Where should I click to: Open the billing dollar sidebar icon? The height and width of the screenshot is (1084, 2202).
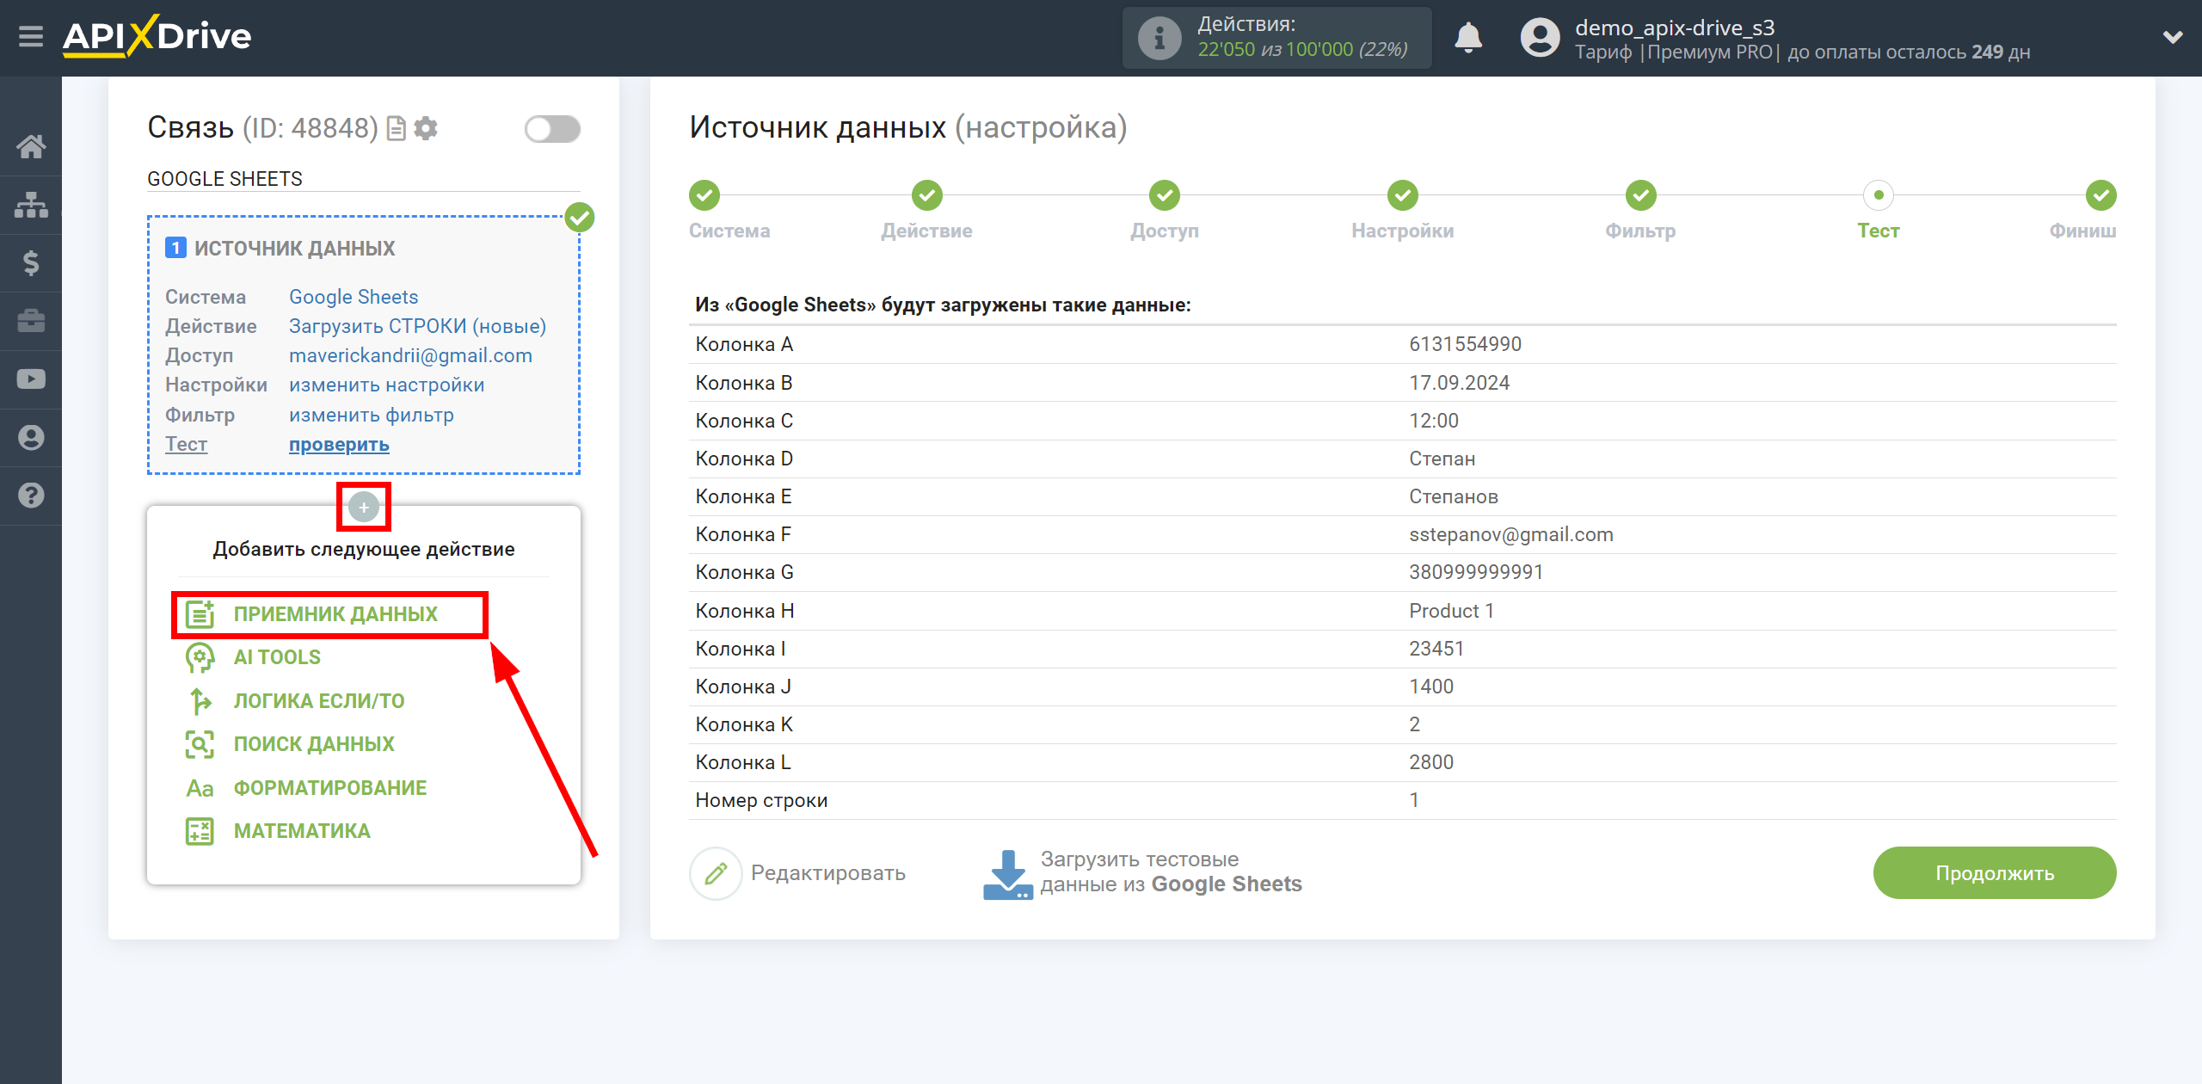(31, 262)
